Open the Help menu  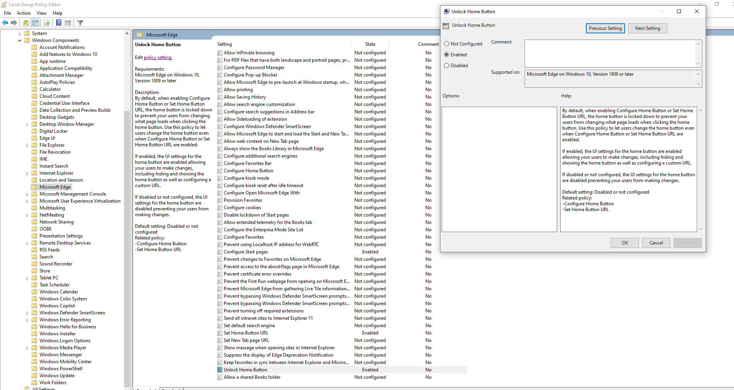[57, 13]
